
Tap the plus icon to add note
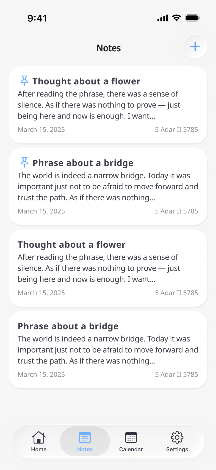pyautogui.click(x=195, y=46)
